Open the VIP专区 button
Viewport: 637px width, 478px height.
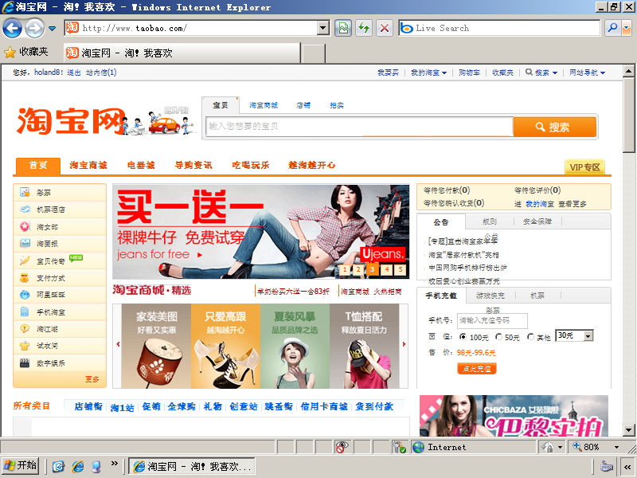(584, 167)
